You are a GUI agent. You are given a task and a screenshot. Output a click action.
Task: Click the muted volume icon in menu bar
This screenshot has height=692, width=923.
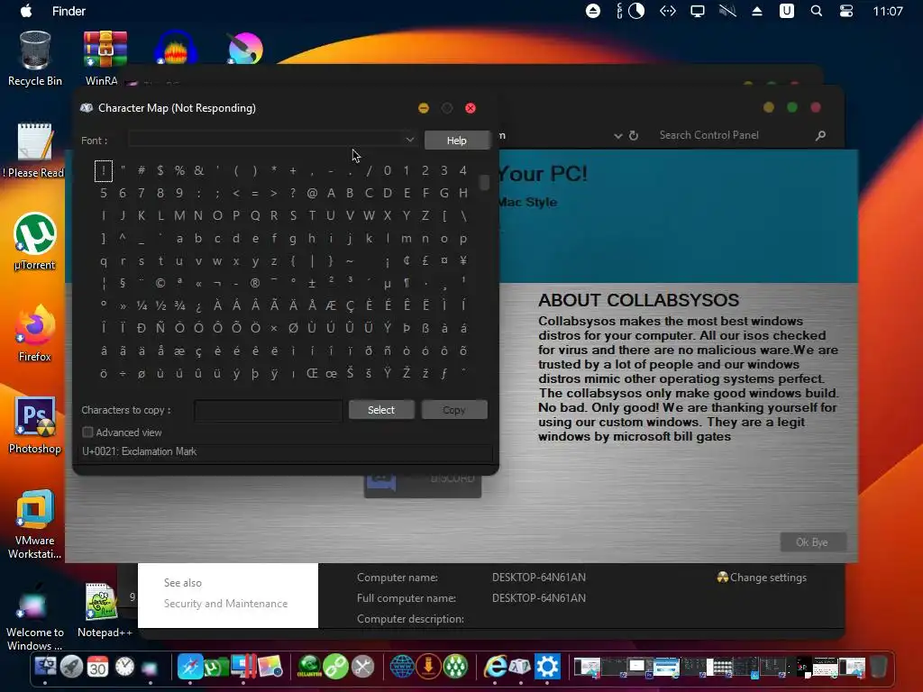727,11
